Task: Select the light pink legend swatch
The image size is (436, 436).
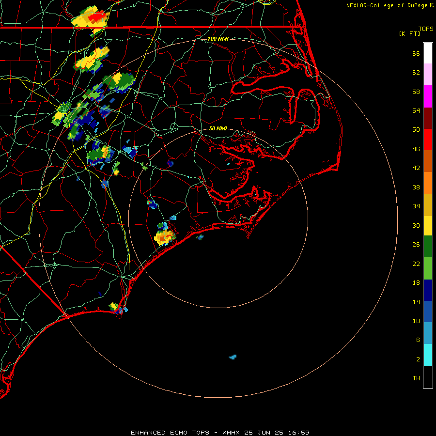Action: pyautogui.click(x=428, y=74)
